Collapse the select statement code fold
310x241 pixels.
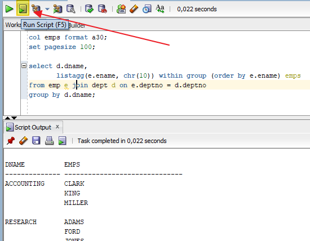coord(24,65)
